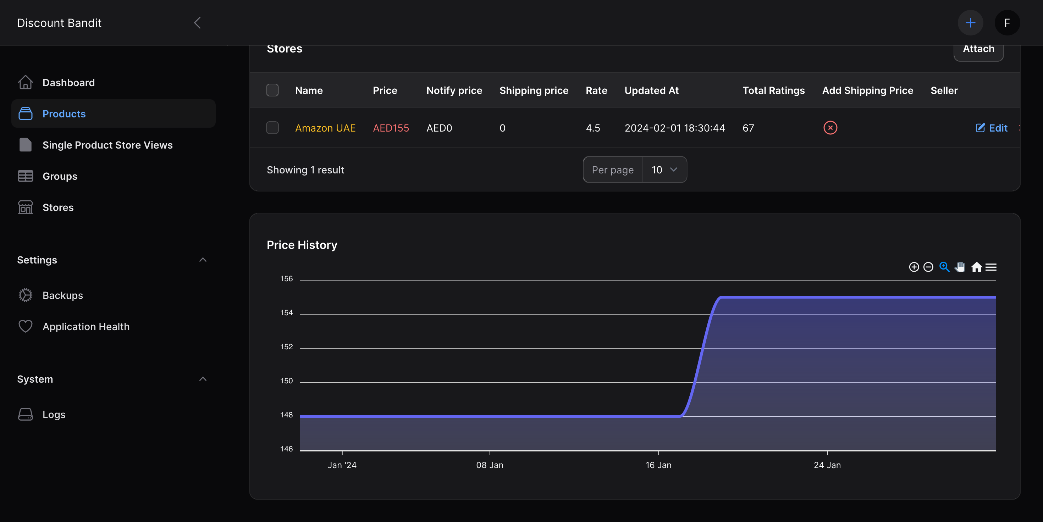The width and height of the screenshot is (1043, 522).
Task: Click updated timestamp 2024-02-01 18:30:44
Action: [674, 127]
